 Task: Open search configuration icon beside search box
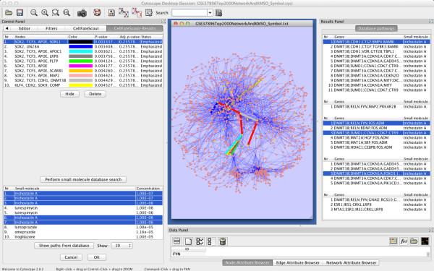218,13
